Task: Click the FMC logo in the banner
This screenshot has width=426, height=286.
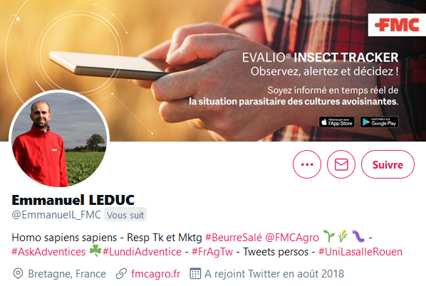Action: [397, 25]
